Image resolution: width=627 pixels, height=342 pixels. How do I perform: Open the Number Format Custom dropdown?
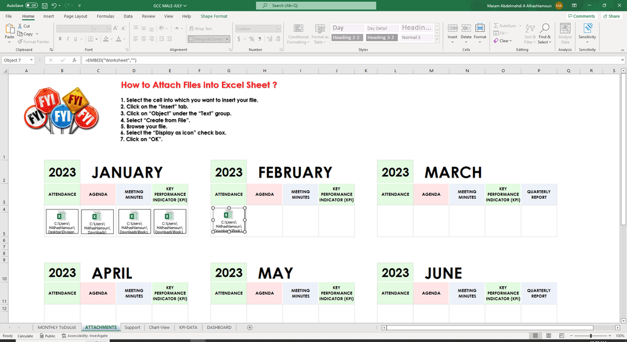click(279, 29)
